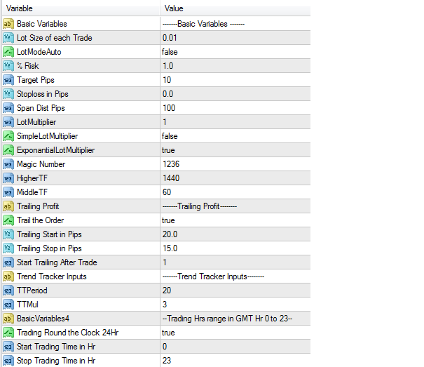Click the integer icon beside Target Pips
This screenshot has width=424, height=367.
[8, 80]
